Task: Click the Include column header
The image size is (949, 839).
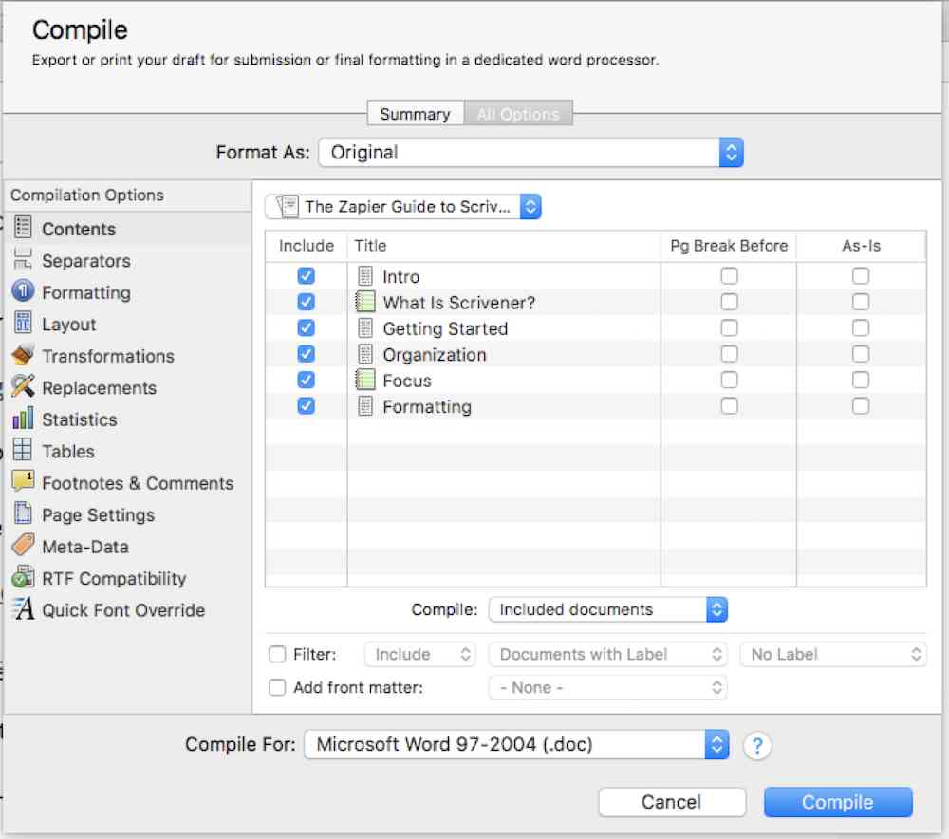Action: pos(307,246)
